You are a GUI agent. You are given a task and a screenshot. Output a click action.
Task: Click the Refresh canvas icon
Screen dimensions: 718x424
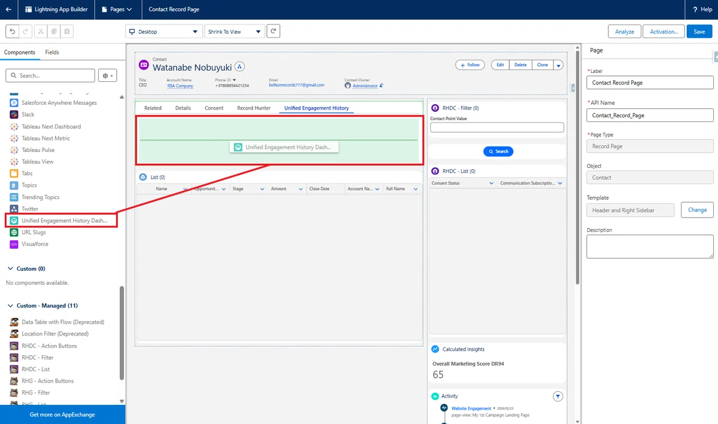(x=273, y=31)
